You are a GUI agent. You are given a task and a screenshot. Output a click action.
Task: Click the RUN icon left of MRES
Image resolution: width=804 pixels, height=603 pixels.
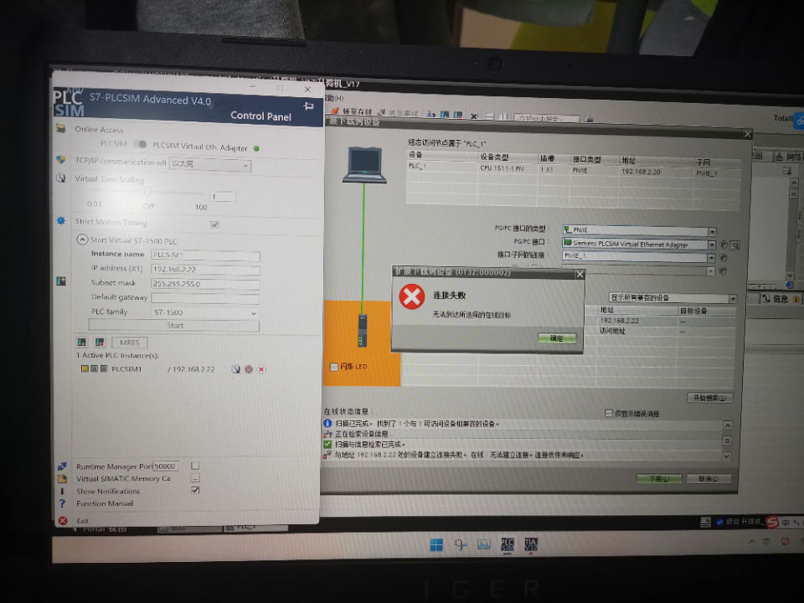(81, 342)
